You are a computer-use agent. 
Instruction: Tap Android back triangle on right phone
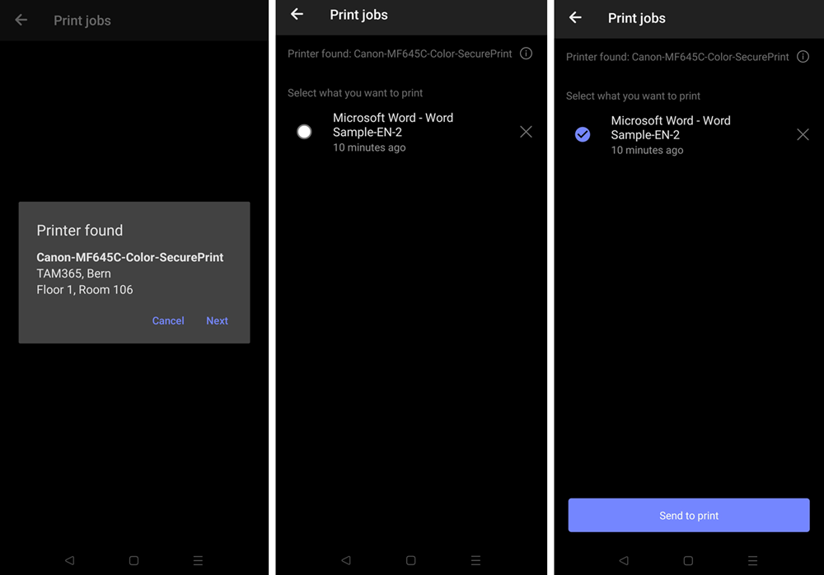point(624,560)
